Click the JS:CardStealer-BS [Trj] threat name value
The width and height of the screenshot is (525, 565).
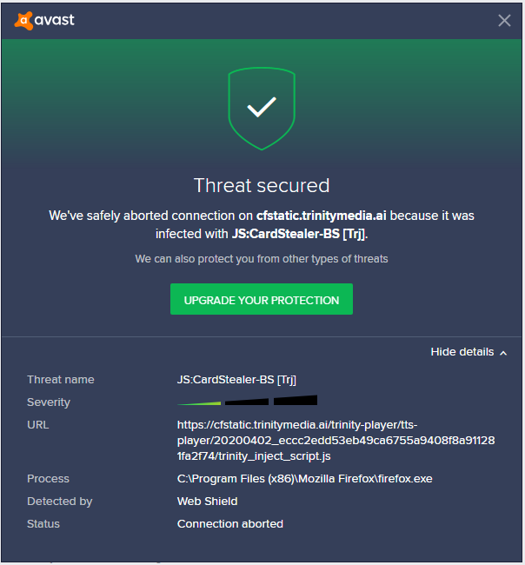[236, 380]
